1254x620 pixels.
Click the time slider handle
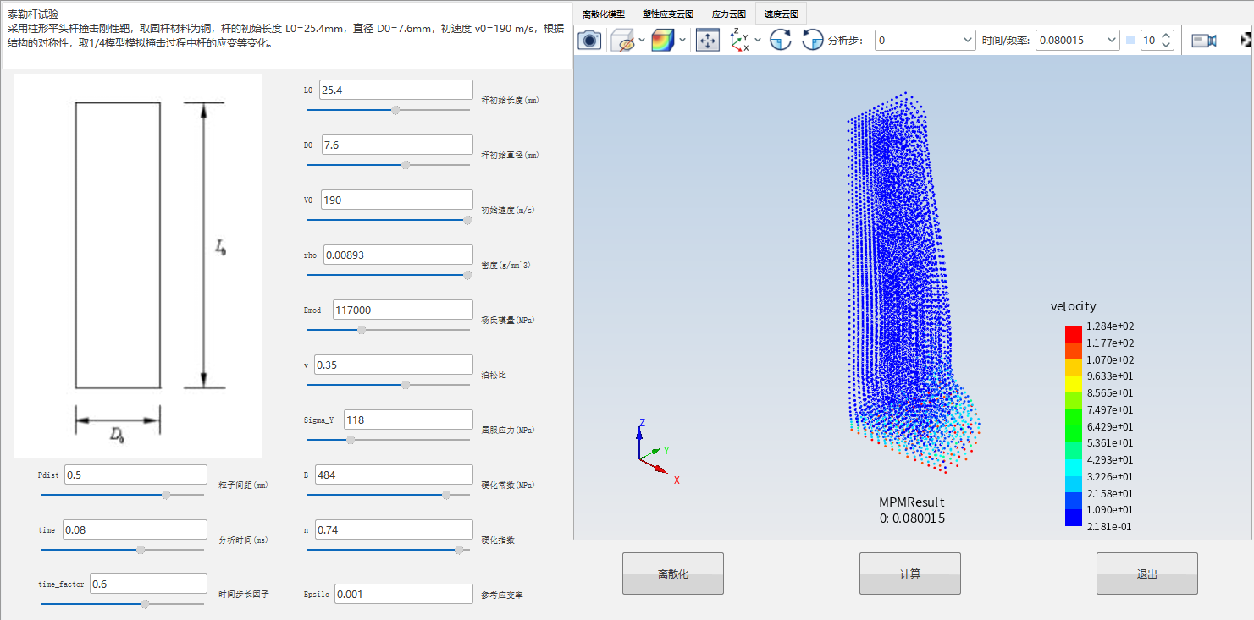click(141, 549)
